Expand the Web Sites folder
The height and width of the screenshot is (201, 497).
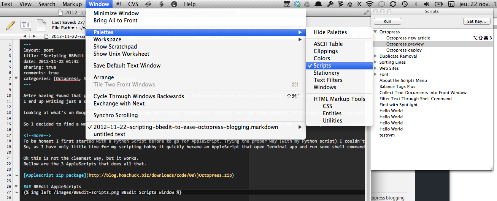click(x=376, y=68)
